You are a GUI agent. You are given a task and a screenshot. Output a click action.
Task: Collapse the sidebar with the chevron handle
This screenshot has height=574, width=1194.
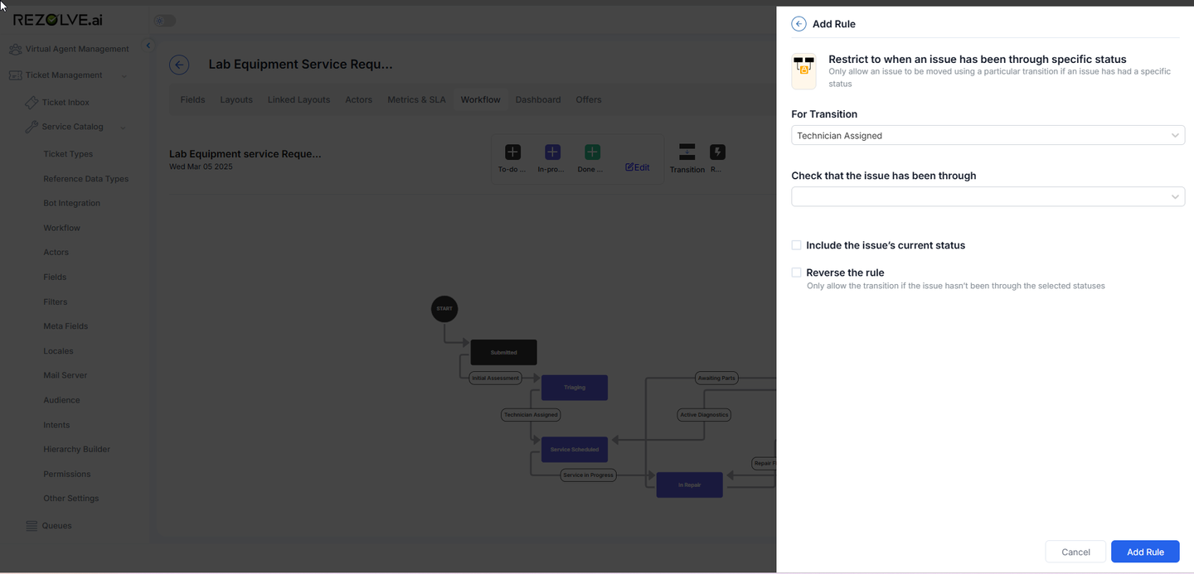[x=148, y=46]
